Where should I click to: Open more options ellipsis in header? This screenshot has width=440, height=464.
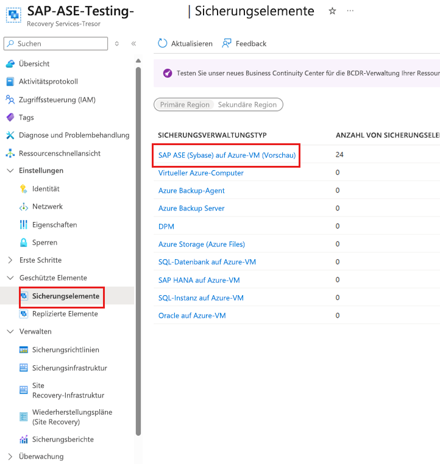click(x=350, y=10)
